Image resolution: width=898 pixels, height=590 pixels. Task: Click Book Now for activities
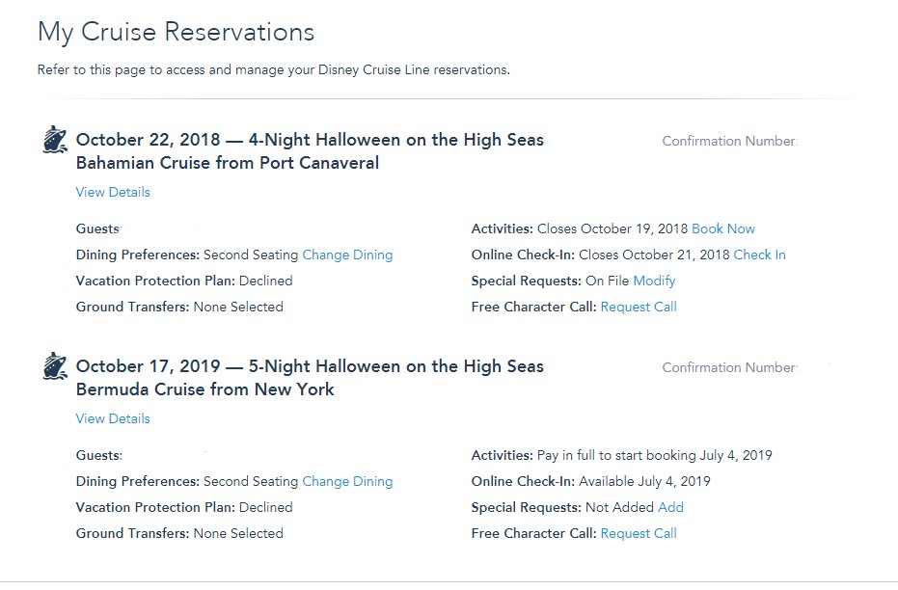coord(723,228)
